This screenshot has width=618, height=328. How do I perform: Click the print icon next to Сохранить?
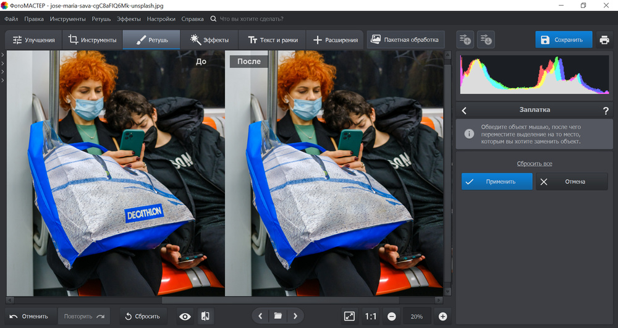tap(604, 40)
